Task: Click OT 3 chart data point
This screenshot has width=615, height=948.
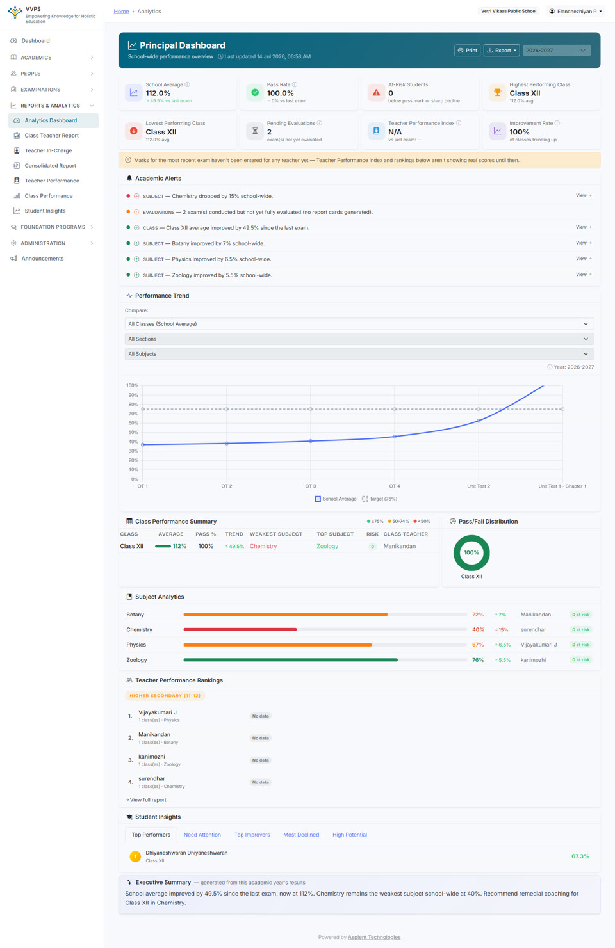Action: (x=311, y=441)
